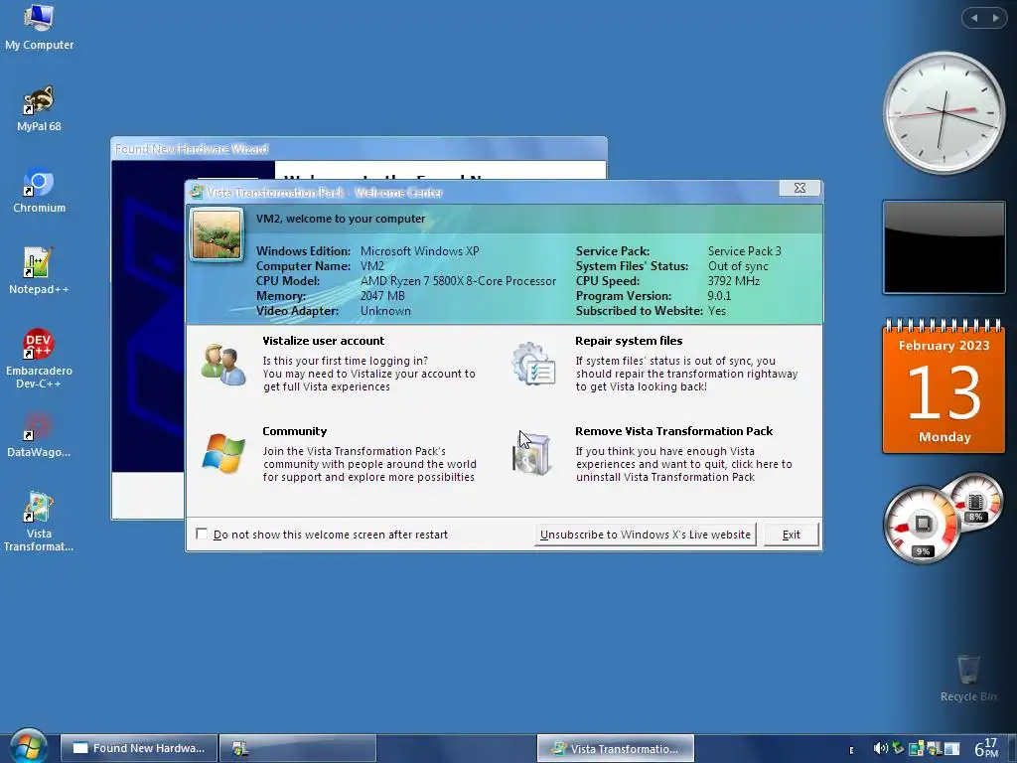Image resolution: width=1017 pixels, height=763 pixels.
Task: Enable 'Do not show this welcome screen' checkbox
Action: coord(202,534)
